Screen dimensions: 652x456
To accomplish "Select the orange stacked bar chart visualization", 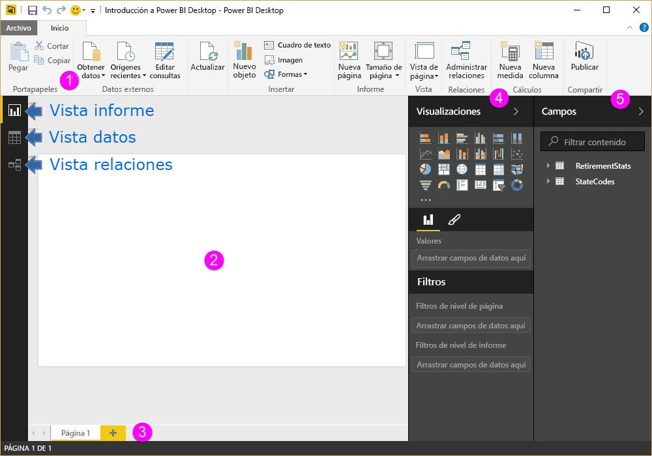I will (x=425, y=138).
